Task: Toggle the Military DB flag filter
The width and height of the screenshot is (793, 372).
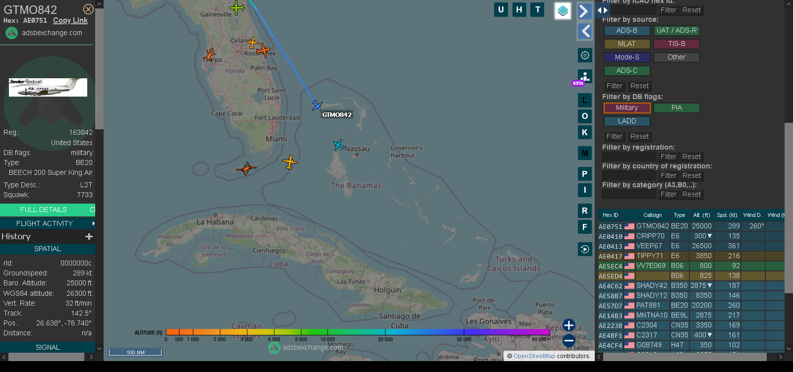Action: click(x=627, y=108)
